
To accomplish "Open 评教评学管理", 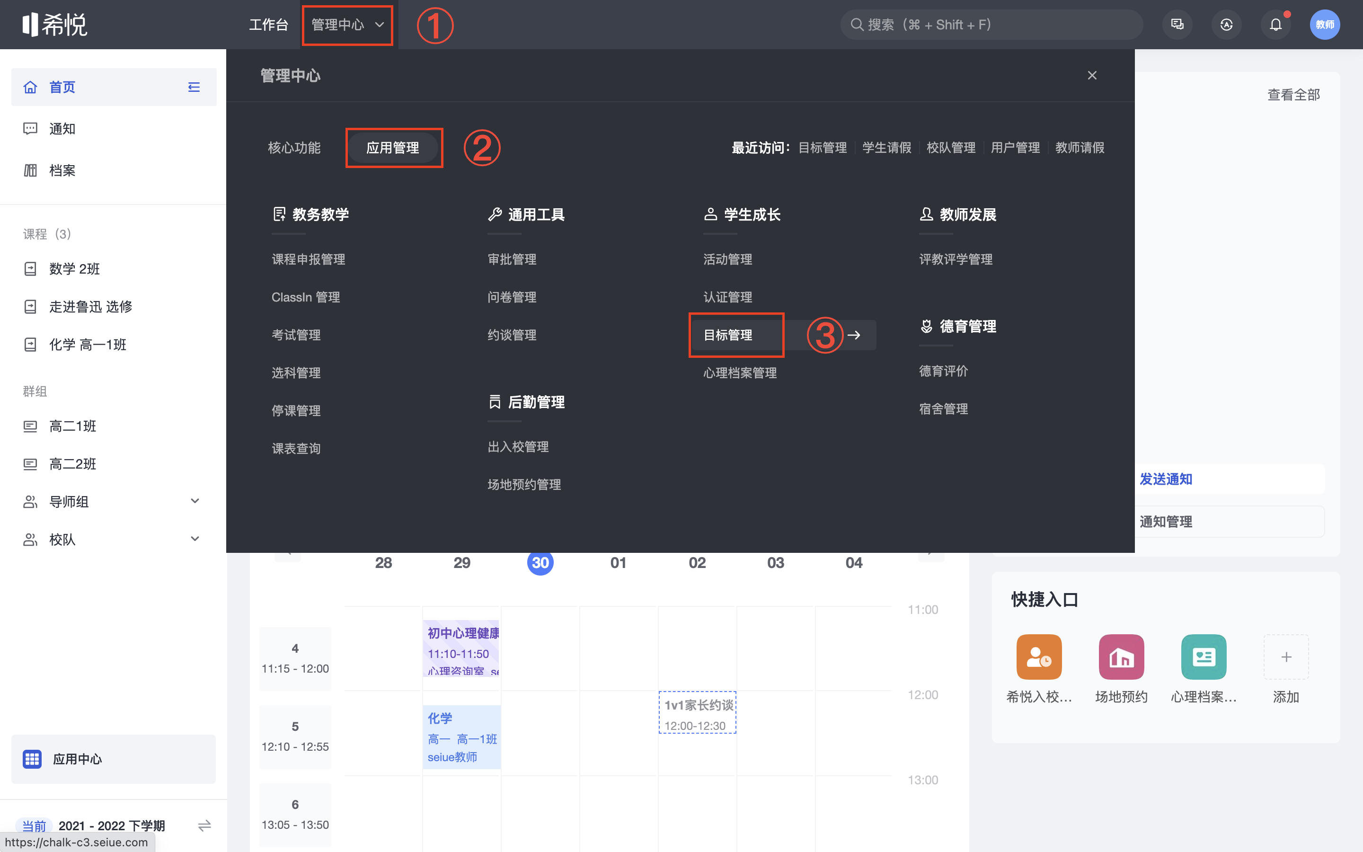I will click(955, 259).
